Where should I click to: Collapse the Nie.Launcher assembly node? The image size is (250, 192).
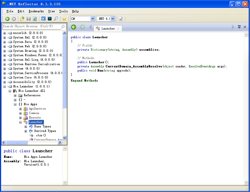[4, 87]
